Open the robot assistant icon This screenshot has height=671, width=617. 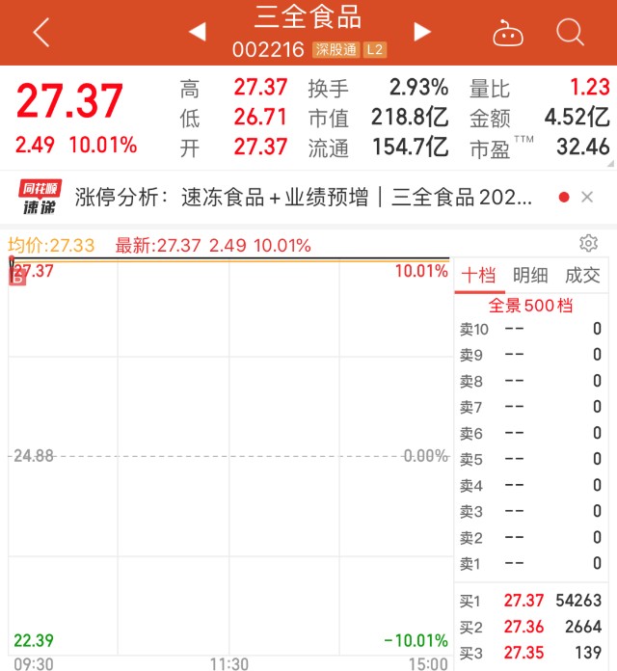tap(508, 33)
